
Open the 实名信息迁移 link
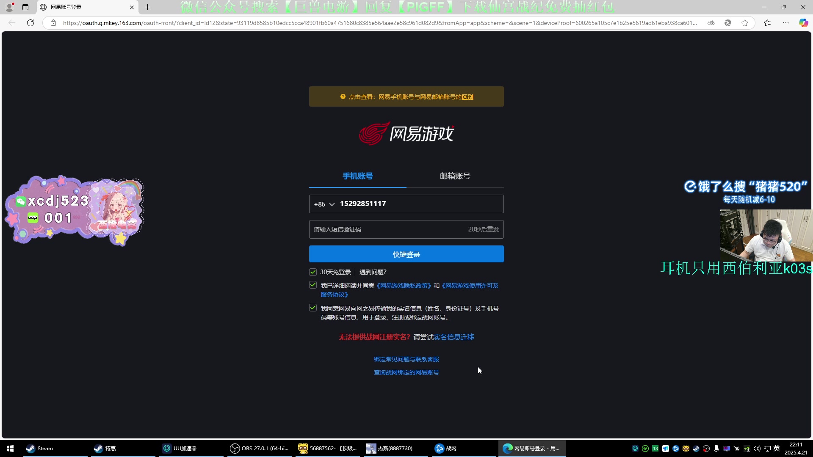tap(454, 337)
